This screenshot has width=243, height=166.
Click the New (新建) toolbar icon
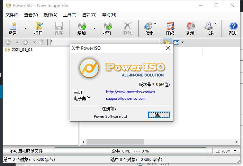13,26
